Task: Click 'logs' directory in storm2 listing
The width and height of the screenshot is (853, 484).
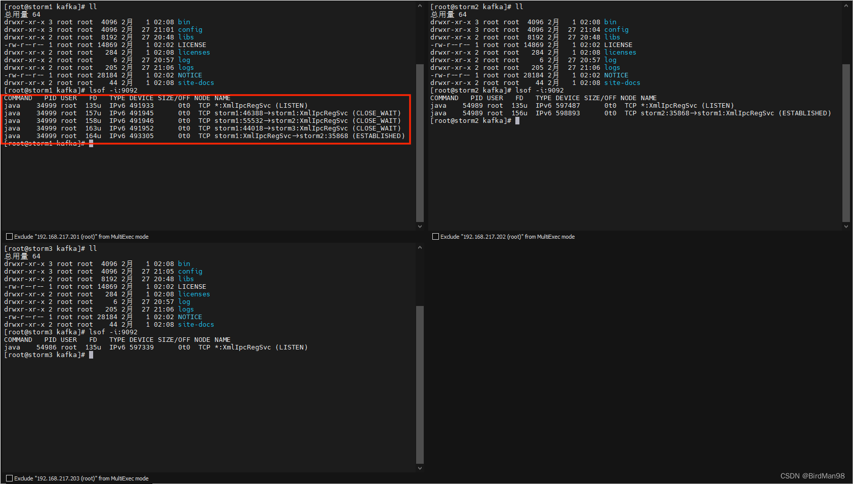Action: pos(612,68)
